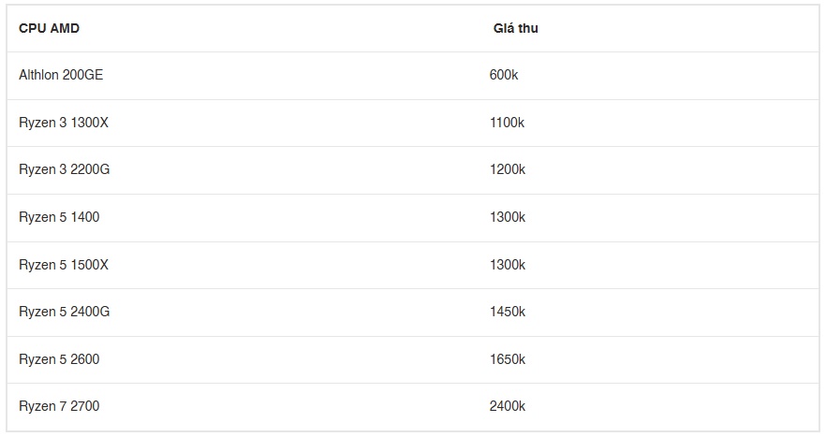
Task: Select the price beside Ryzen 5 1500X
Action: tap(508, 265)
